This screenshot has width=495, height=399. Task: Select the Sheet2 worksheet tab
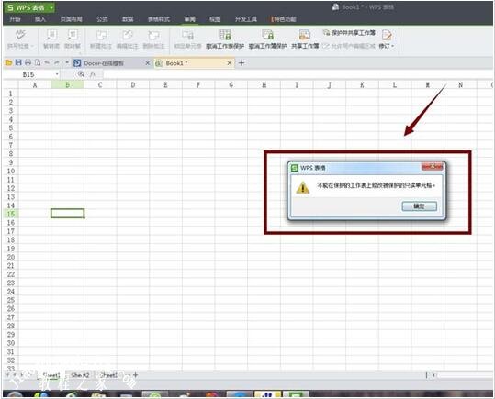[80, 375]
